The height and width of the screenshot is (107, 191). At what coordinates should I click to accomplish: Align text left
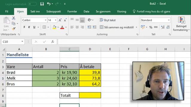72,27
